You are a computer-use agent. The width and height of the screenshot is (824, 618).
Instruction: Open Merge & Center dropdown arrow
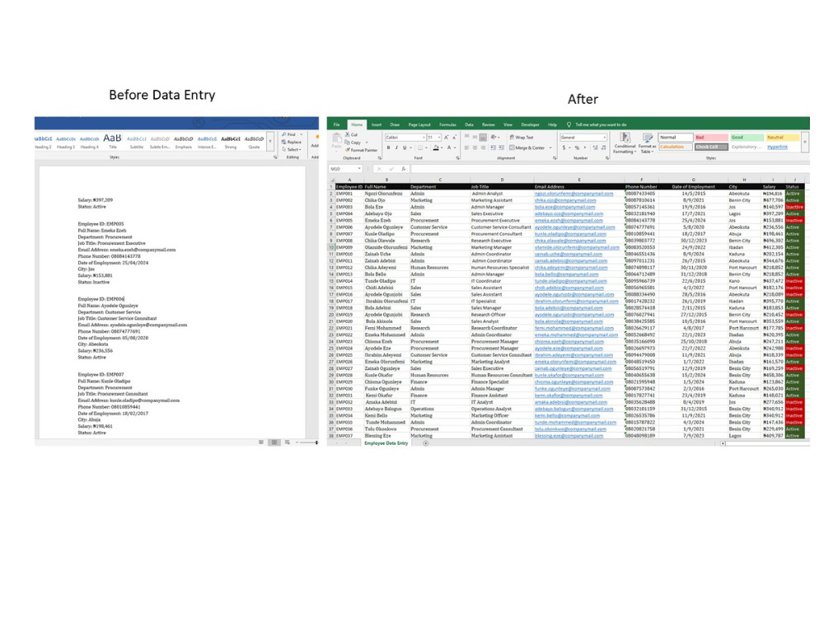point(550,147)
